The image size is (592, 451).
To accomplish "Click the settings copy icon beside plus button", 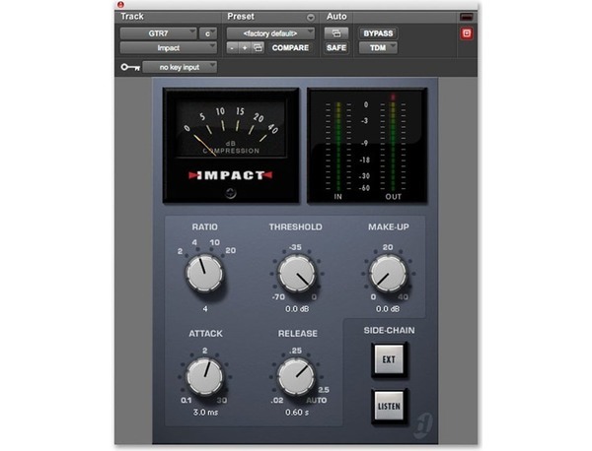I will pos(258,48).
